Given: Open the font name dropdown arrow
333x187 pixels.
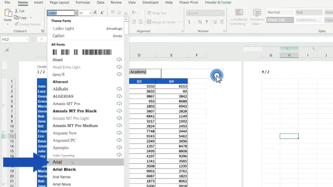Looking at the screenshot, I should [x=76, y=13].
